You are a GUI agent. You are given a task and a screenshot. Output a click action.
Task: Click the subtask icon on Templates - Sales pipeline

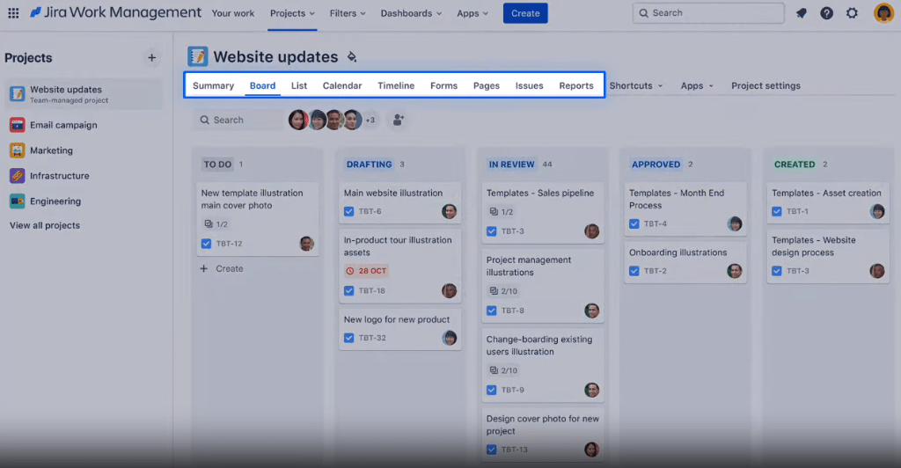pyautogui.click(x=493, y=211)
